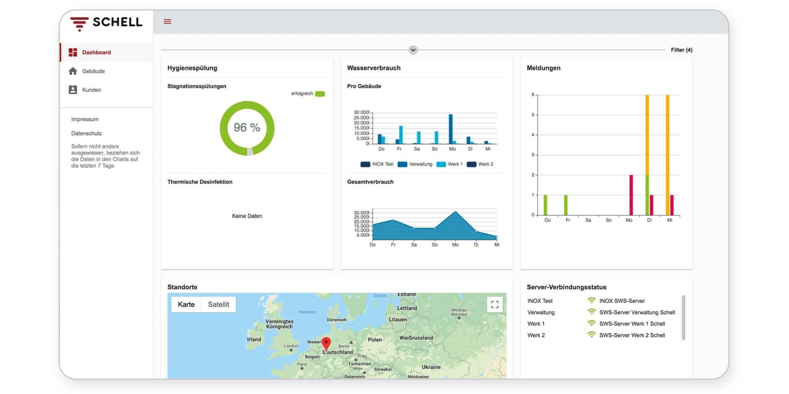
Task: Expand the Filter (4) options
Action: click(x=682, y=50)
